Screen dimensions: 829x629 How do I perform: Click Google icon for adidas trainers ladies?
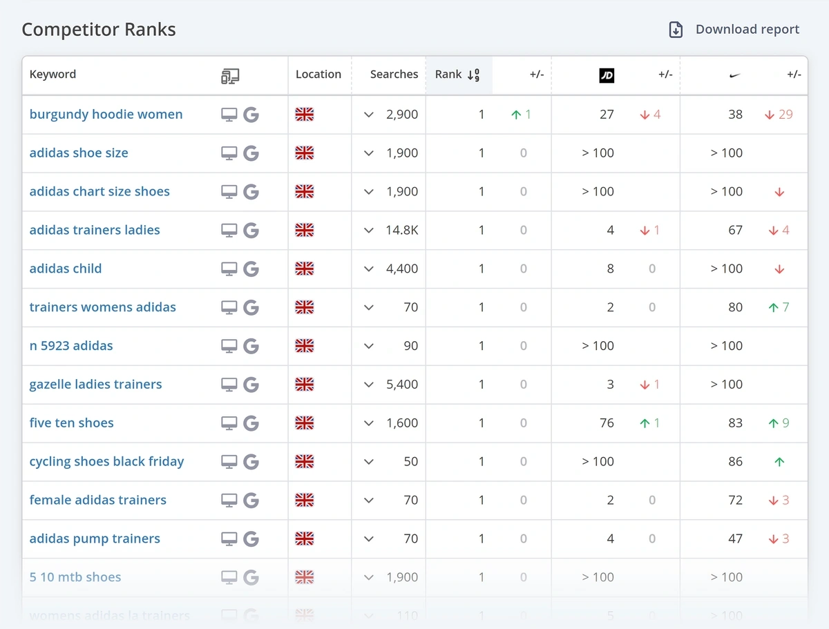pyautogui.click(x=251, y=231)
